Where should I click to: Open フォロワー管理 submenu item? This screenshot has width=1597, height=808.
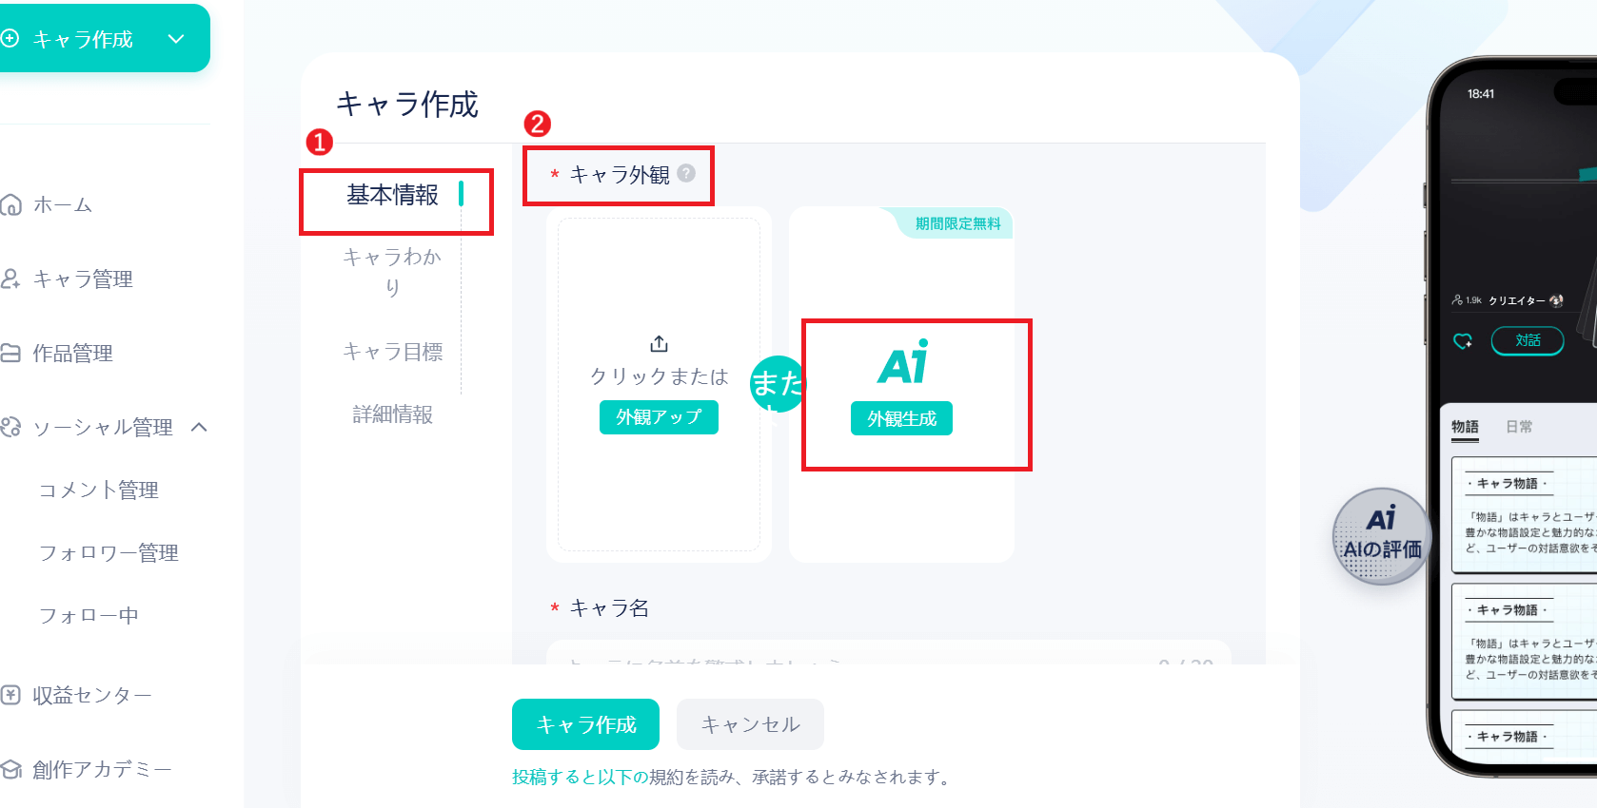coord(108,553)
